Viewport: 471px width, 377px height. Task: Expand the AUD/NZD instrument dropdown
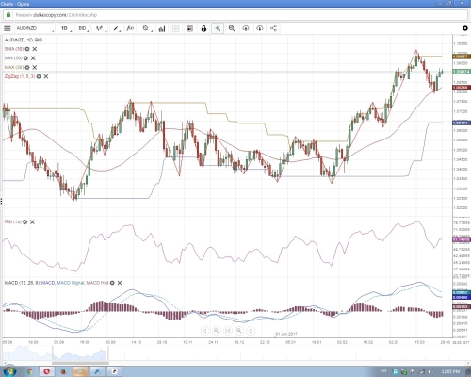pyautogui.click(x=35, y=28)
